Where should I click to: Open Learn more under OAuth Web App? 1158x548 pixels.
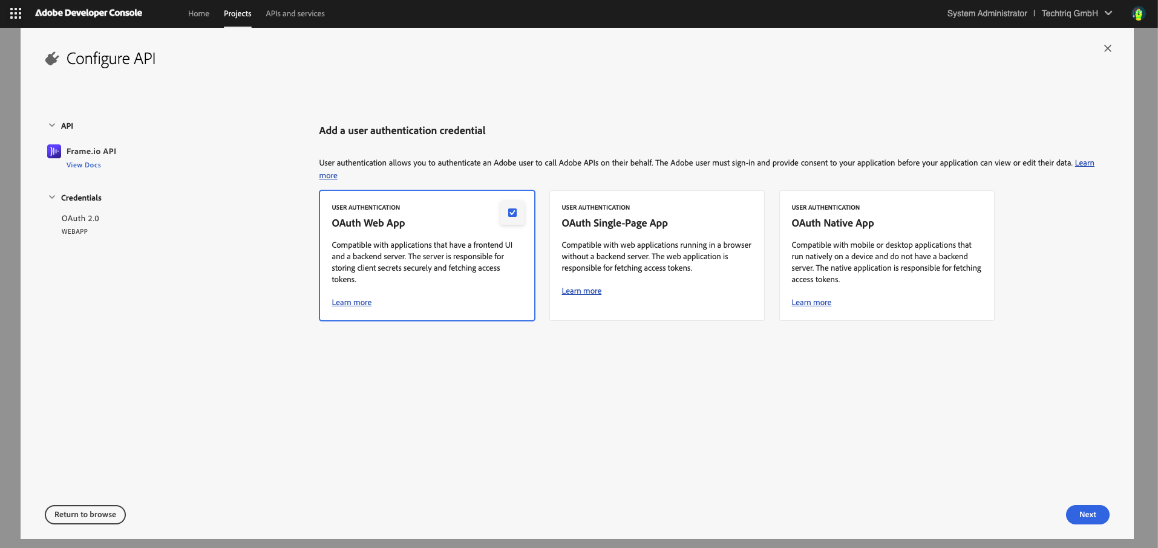352,303
